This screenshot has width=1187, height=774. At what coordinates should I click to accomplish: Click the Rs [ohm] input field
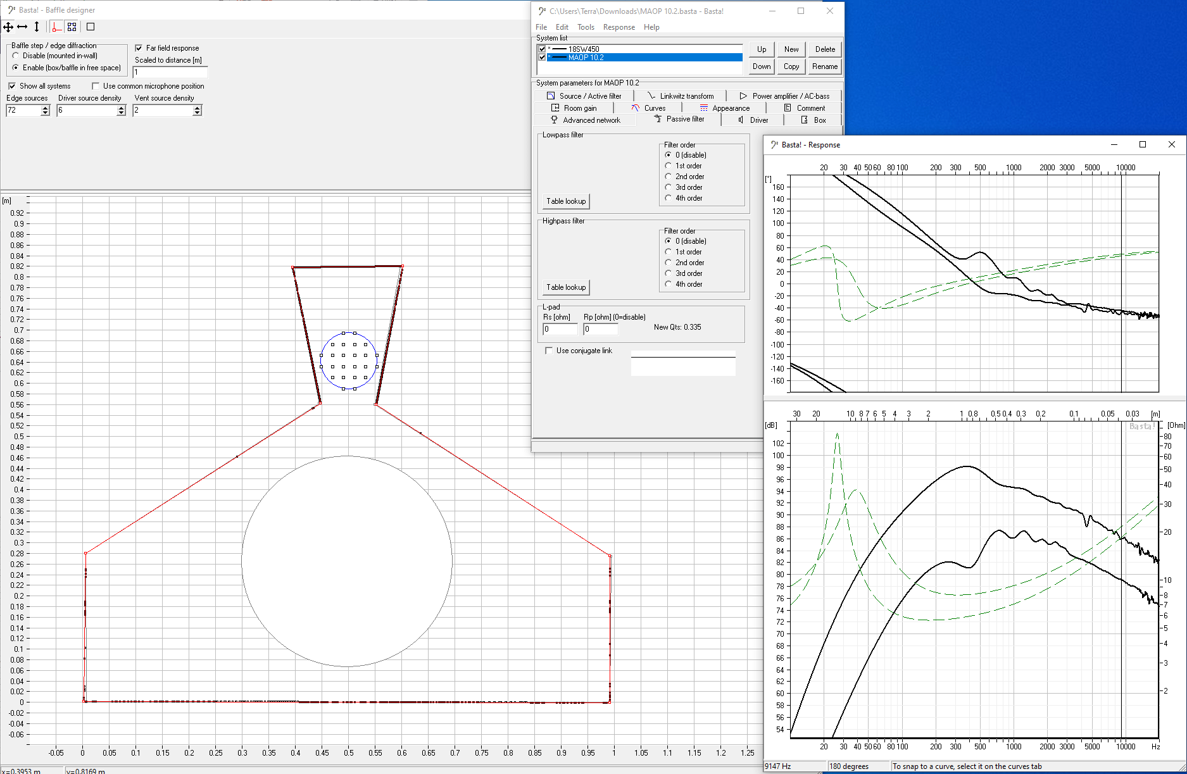click(560, 329)
